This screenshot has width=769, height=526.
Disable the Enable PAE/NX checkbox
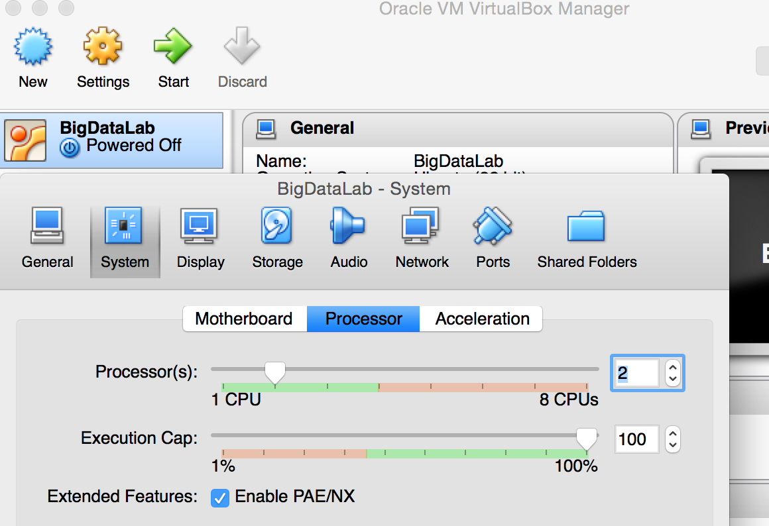(x=220, y=497)
